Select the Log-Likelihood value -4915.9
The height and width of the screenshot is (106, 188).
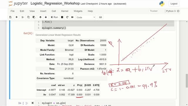[x=103, y=59]
